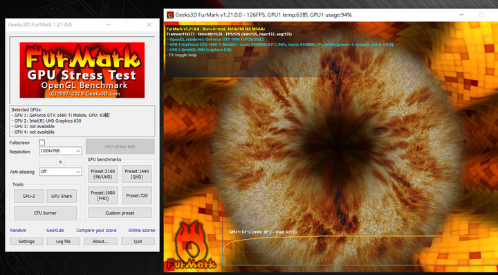Open the Custom preset button

pos(120,213)
